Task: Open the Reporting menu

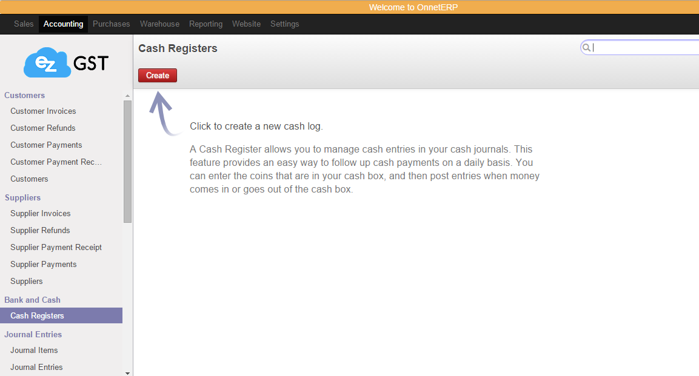Action: pyautogui.click(x=206, y=24)
